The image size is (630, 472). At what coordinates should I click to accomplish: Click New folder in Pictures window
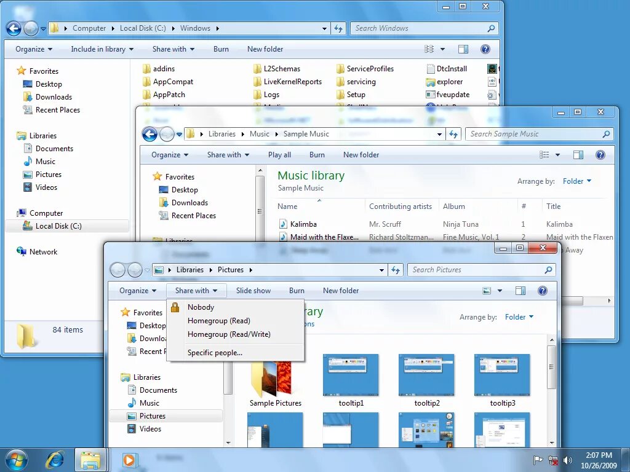[x=341, y=291]
